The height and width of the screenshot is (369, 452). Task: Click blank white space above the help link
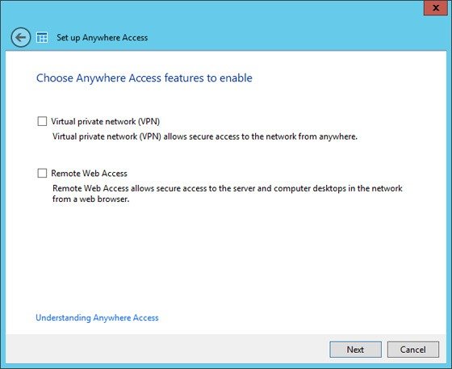pos(225,259)
